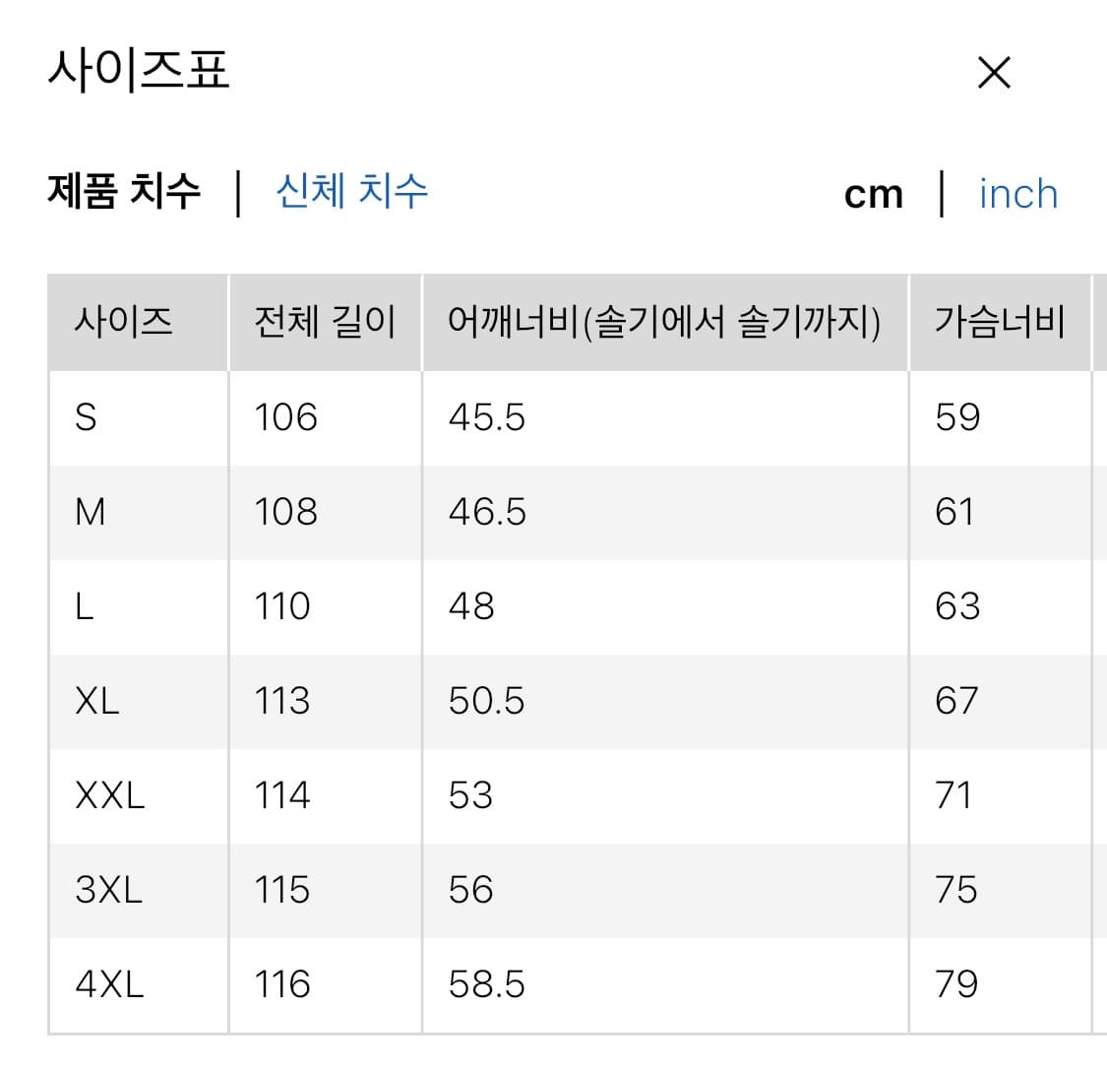Click the shoulder width 50.5 for size XL

coord(483,701)
